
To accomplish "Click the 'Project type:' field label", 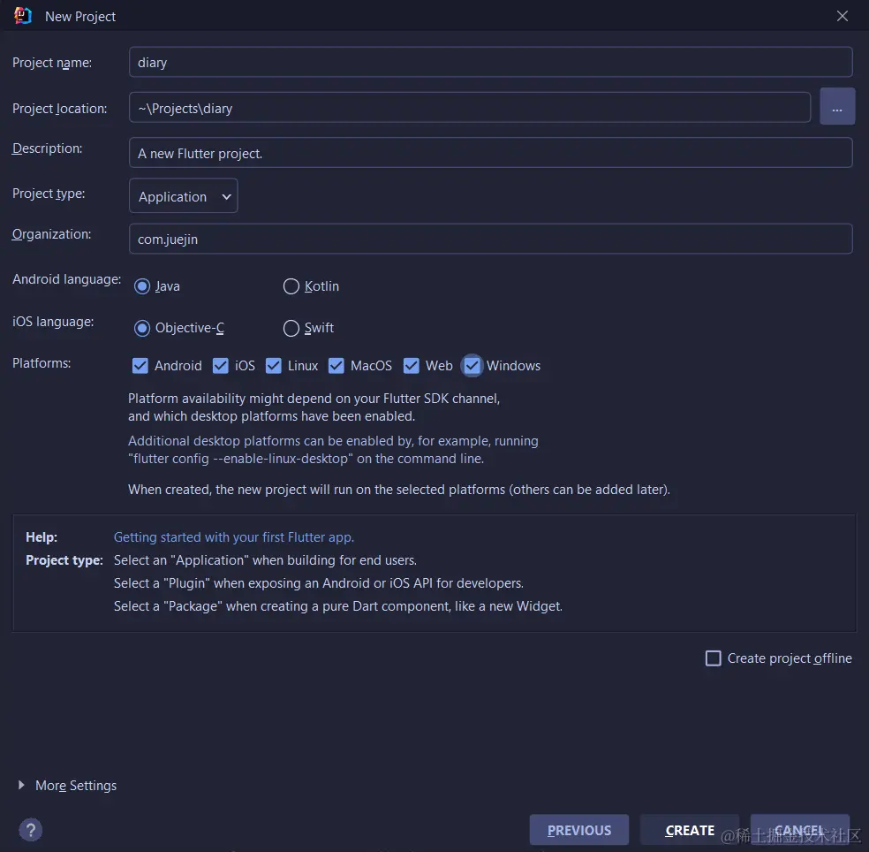I will (x=49, y=194).
